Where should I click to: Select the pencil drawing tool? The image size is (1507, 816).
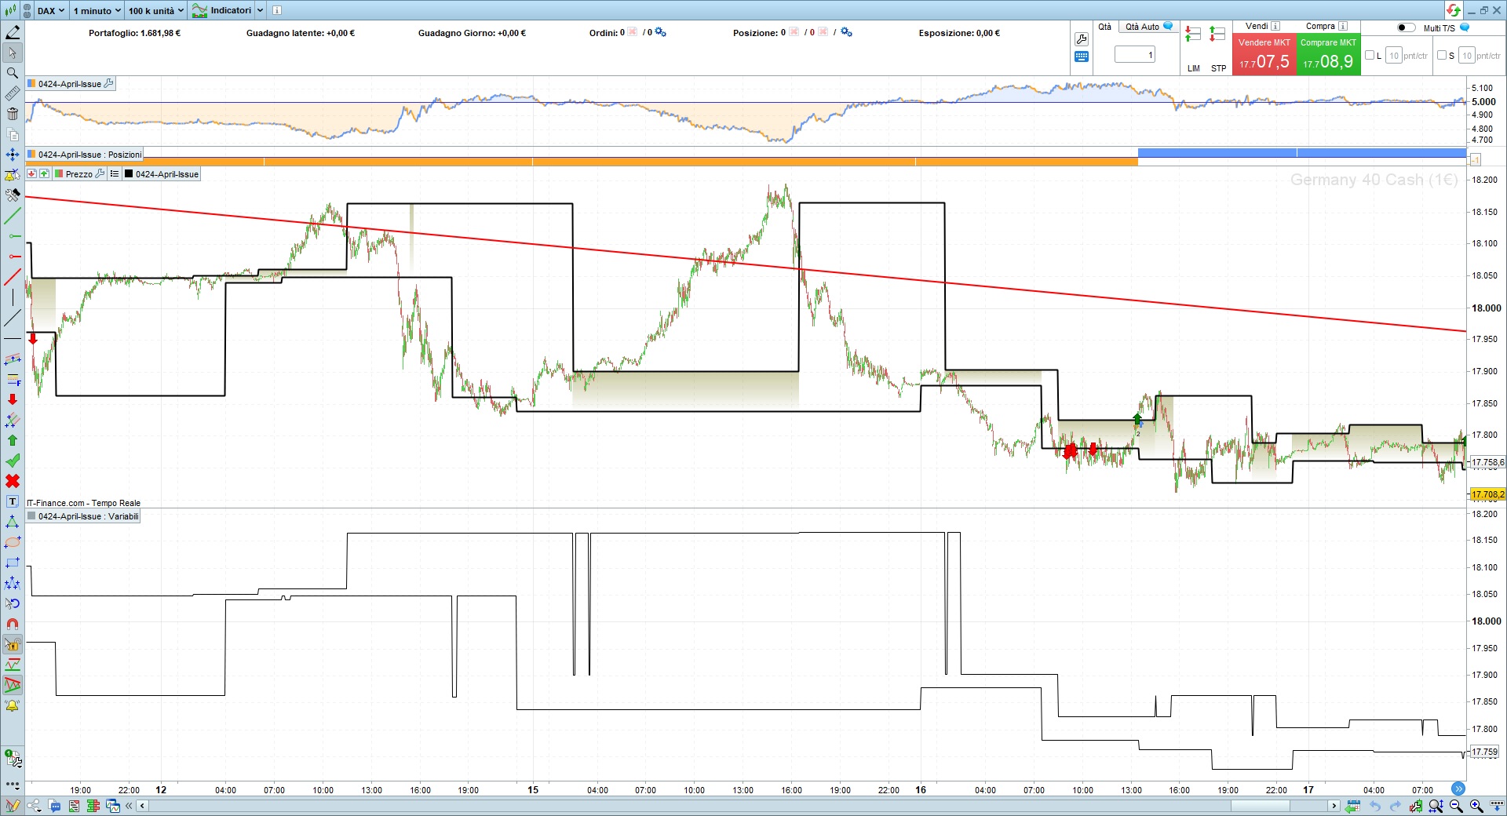point(13,32)
